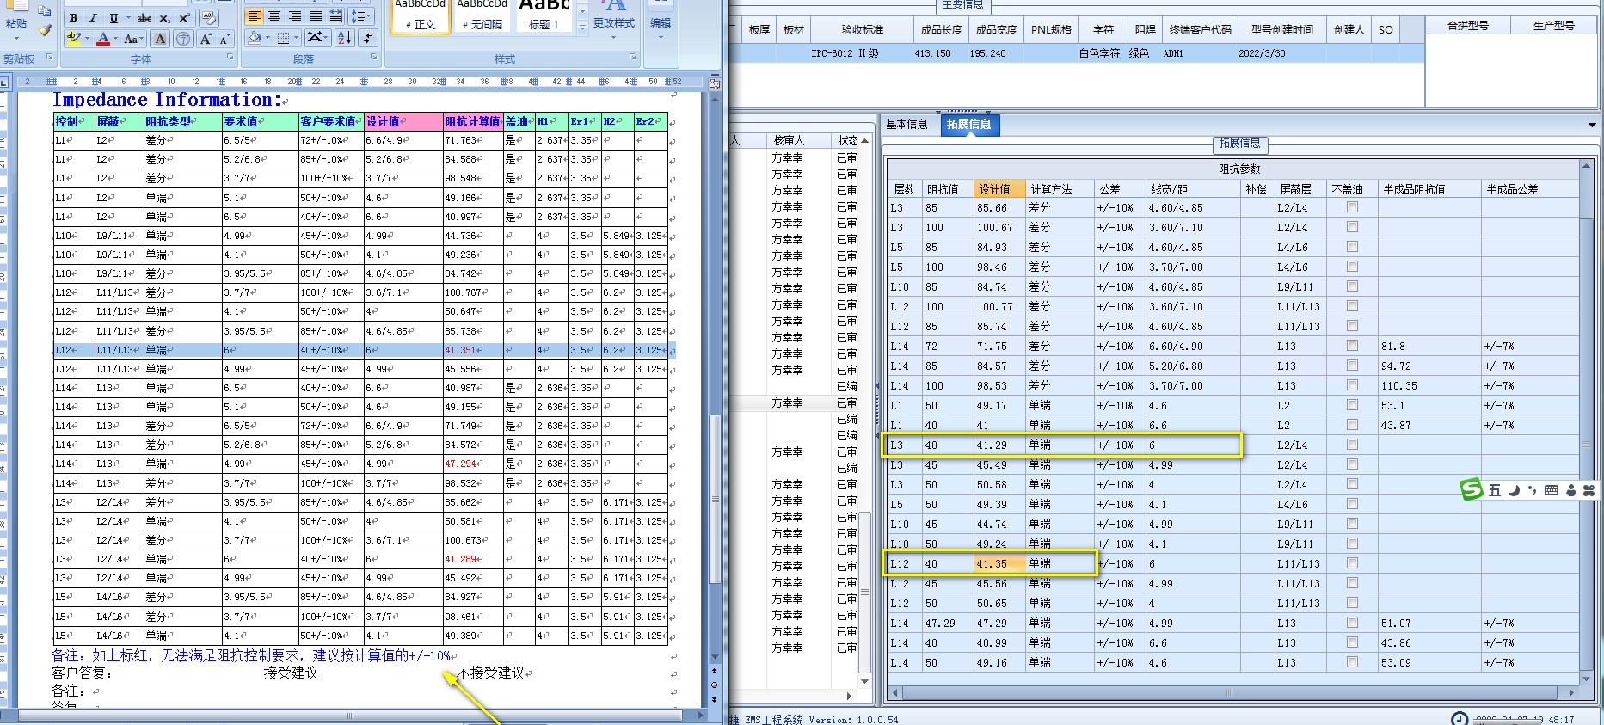This screenshot has height=725, width=1604.
Task: Click the Grow Font icon
Action: click(206, 39)
